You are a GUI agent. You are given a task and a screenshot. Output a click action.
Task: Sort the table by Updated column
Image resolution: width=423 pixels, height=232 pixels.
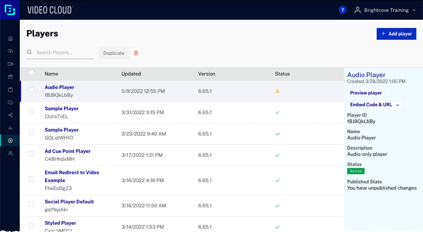[131, 74]
